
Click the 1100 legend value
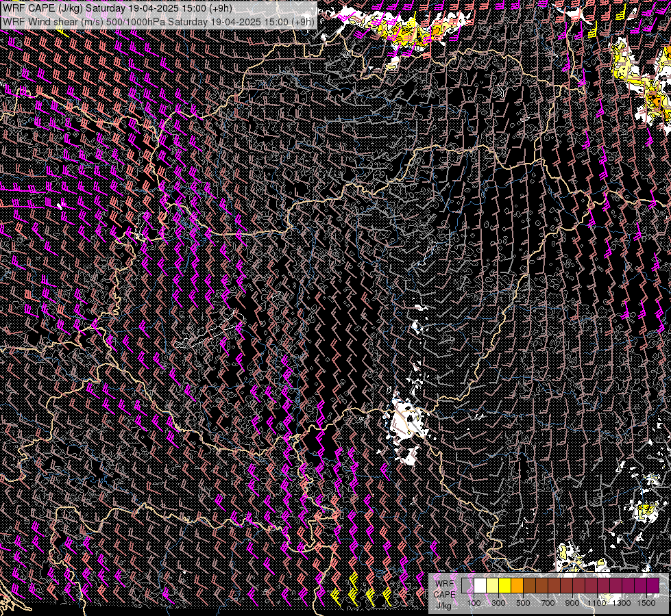pos(597,603)
